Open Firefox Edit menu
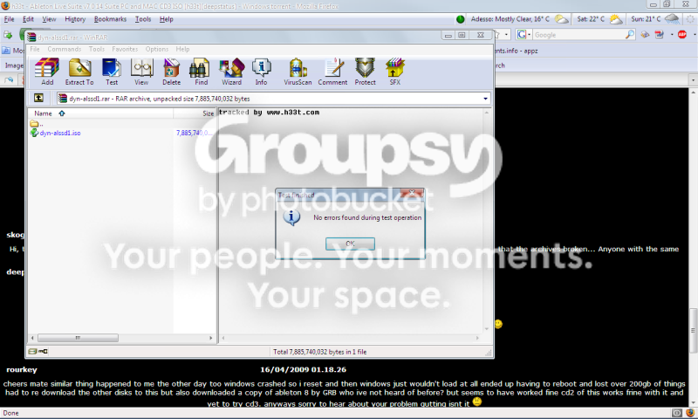The height and width of the screenshot is (419, 698). pos(28,19)
